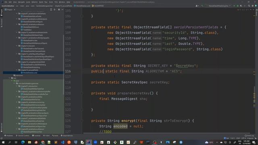Click the editor horizontal scrollbar
This screenshot has height=145, width=258.
point(166,133)
